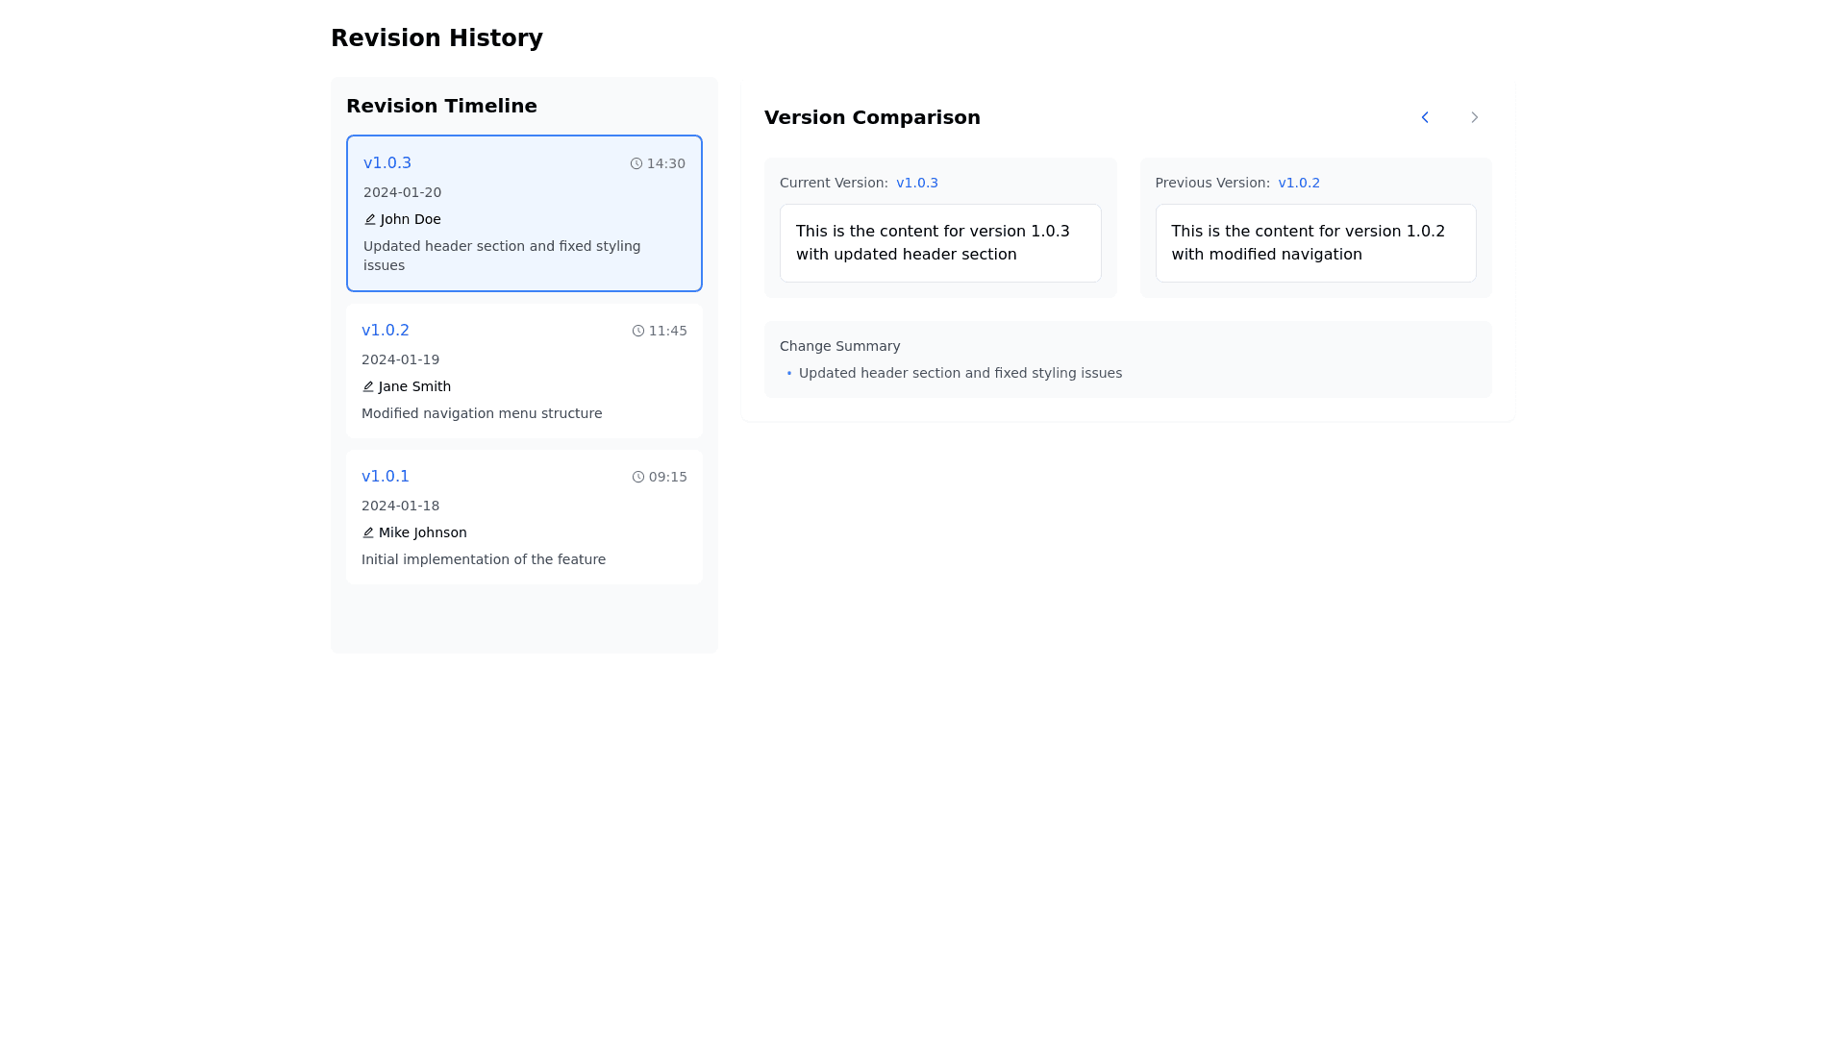Image resolution: width=1846 pixels, height=1038 pixels.
Task: Click 'Initial implementation of the feature' description
Action: (484, 559)
